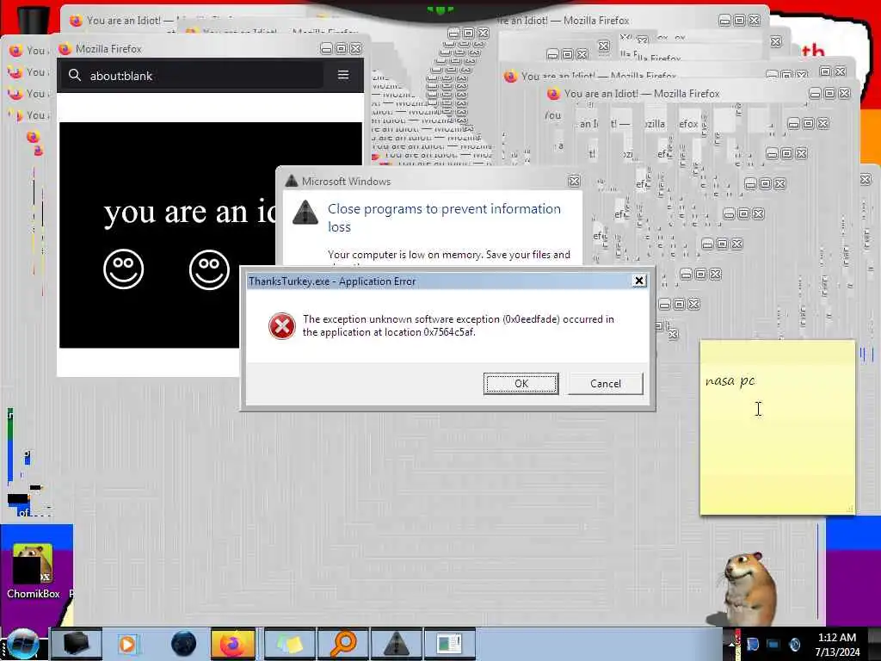This screenshot has height=661, width=881.
Task: Click the rightmost window-shaped taskbar app icon
Action: pos(450,644)
